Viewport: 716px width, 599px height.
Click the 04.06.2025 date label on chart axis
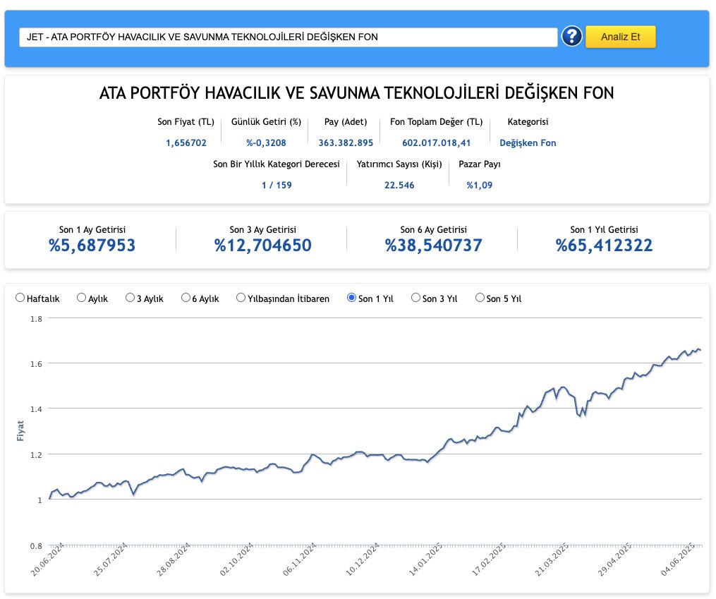point(679,559)
